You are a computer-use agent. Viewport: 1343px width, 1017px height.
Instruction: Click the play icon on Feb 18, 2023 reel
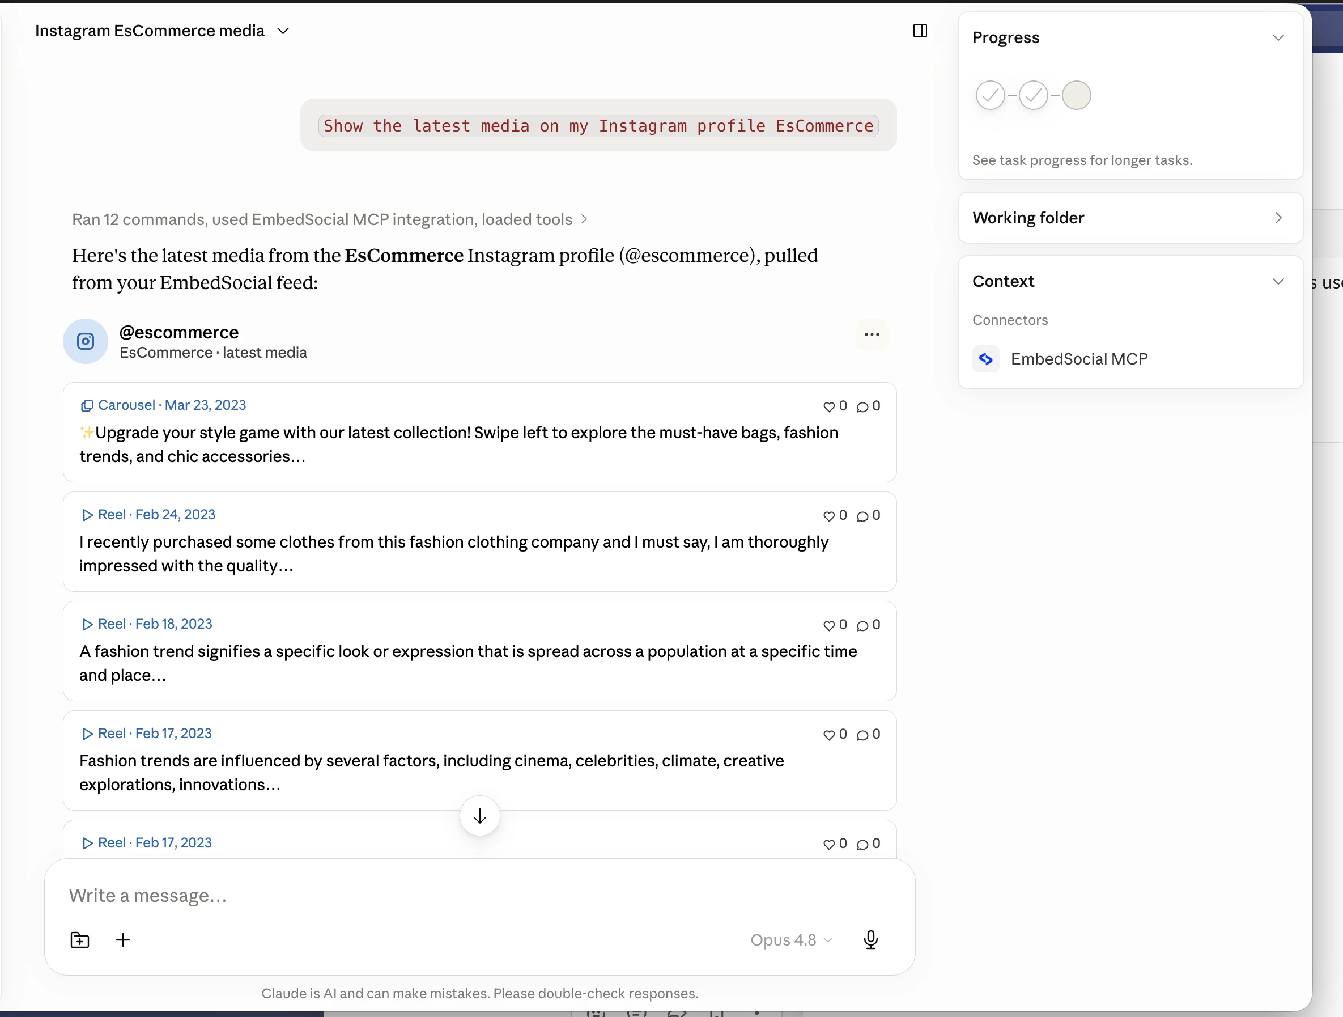(x=87, y=624)
